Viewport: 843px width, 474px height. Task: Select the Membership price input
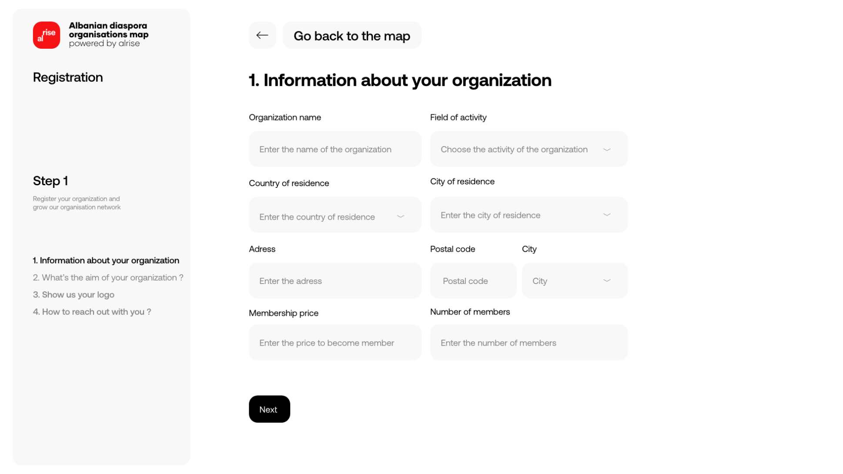pyautogui.click(x=335, y=342)
